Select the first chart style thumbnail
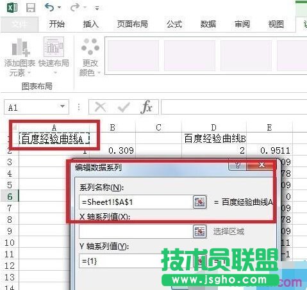Image resolution: width=307 pixels, height=290 pixels. [x=133, y=56]
